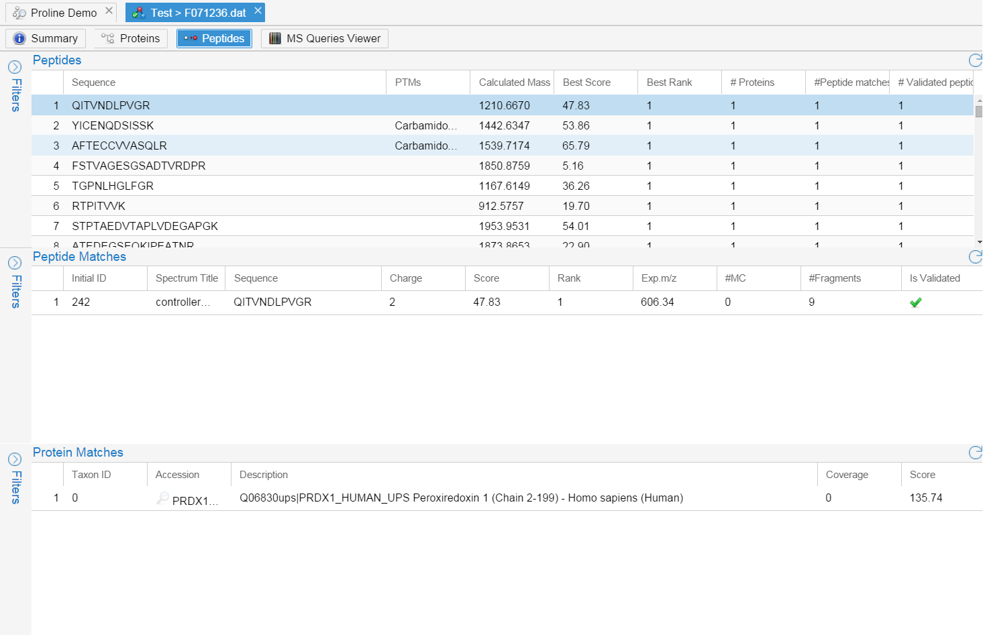Click the magnifier icon beside PRDX1 accession
Viewport: 983px width, 635px height.
coord(162,498)
